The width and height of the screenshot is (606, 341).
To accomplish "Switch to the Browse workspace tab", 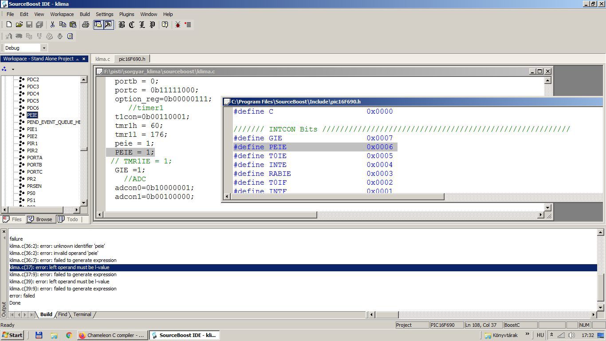I will (x=40, y=219).
